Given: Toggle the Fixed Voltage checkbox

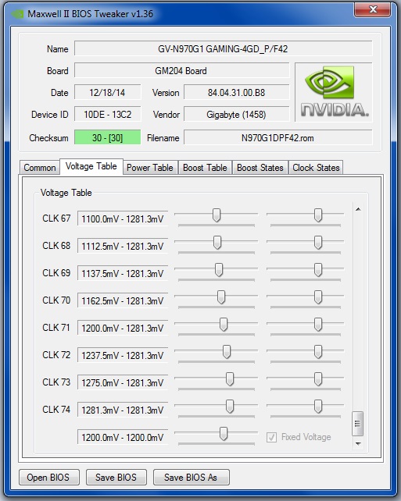Looking at the screenshot, I should click(x=271, y=437).
